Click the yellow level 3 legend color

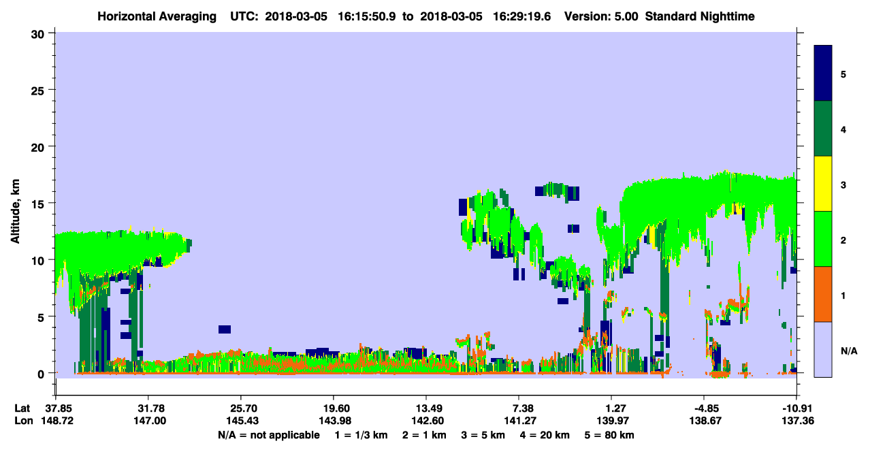pos(823,184)
